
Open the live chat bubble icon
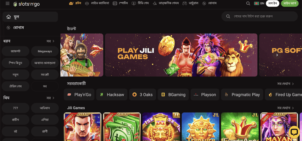click(x=294, y=132)
